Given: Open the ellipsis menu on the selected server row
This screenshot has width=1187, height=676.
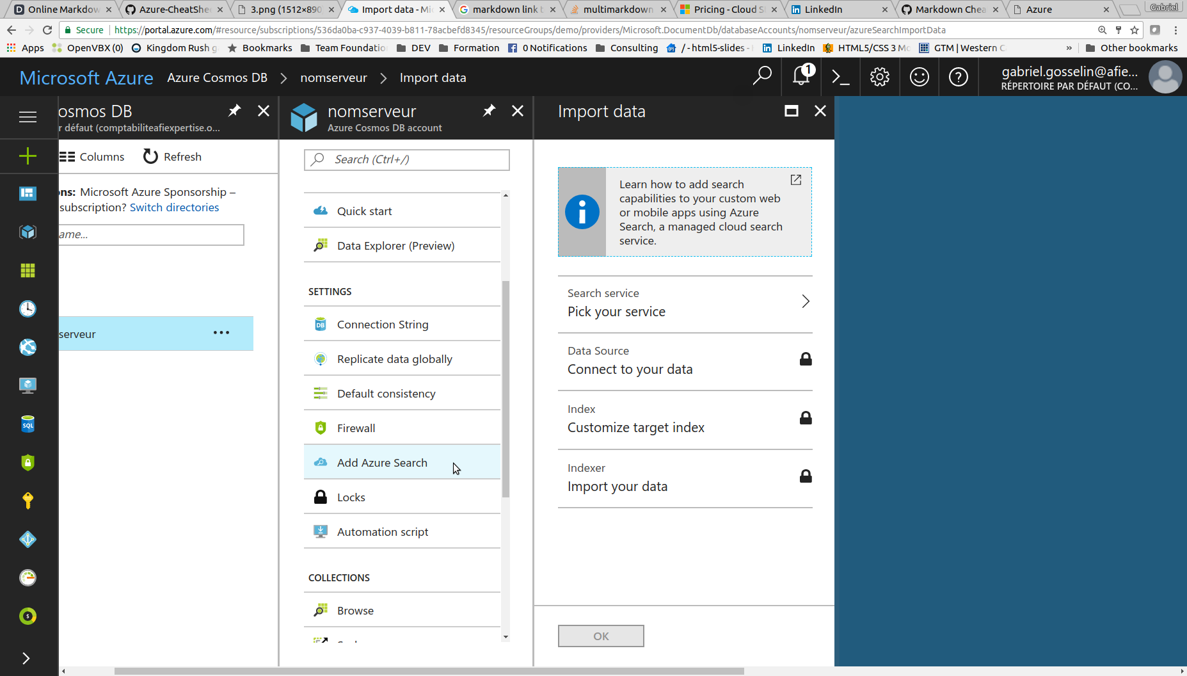Looking at the screenshot, I should point(221,333).
